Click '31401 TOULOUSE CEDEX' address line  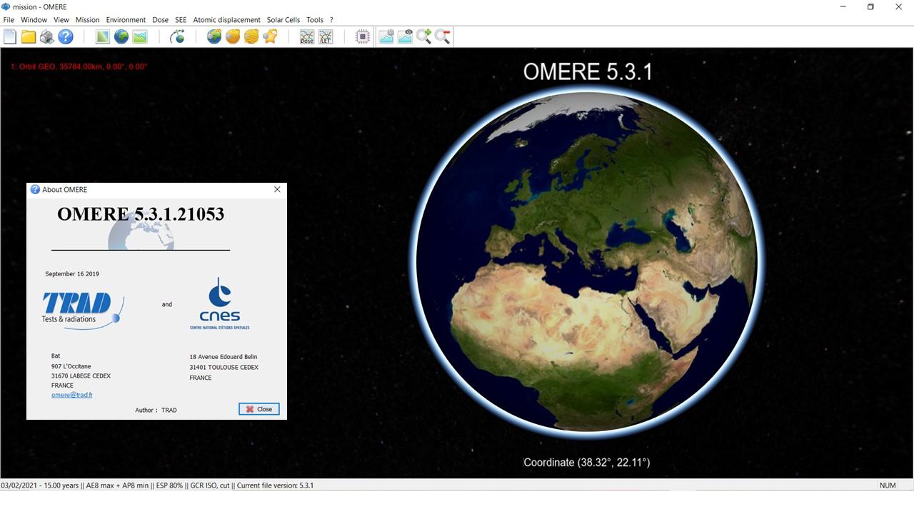pos(224,368)
